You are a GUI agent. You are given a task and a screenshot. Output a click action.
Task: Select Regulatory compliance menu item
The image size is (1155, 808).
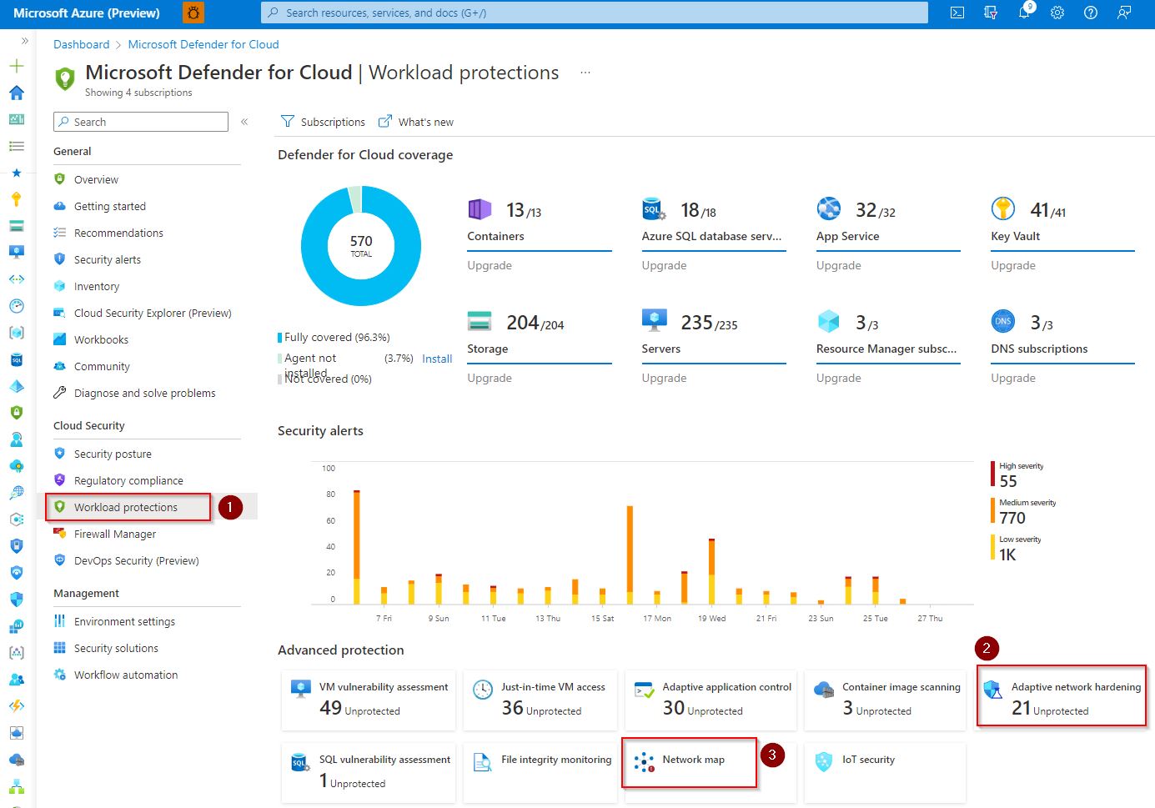point(128,480)
